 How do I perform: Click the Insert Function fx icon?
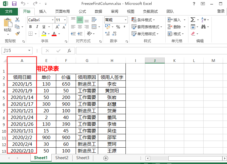point(69,51)
